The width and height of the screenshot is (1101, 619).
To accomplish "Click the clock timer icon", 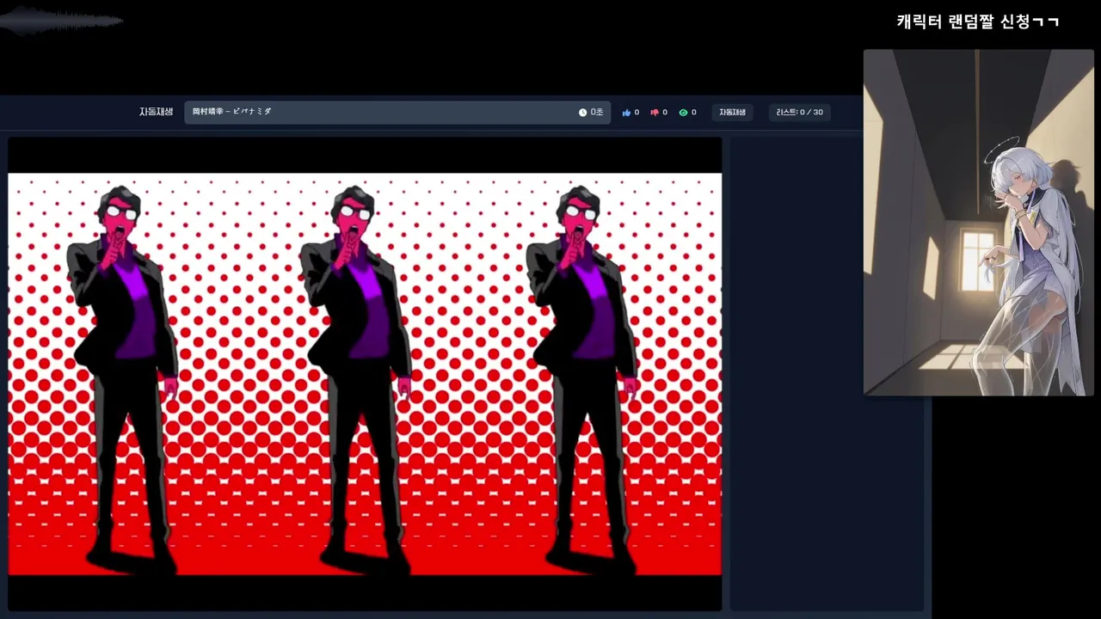I will click(582, 113).
